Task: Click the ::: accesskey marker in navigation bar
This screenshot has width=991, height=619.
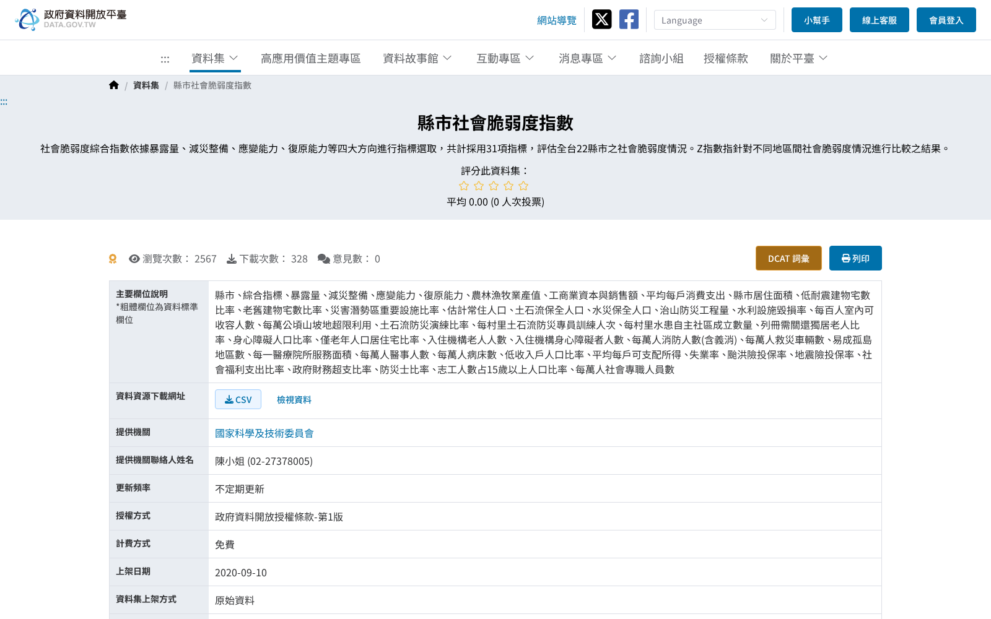Action: tap(165, 59)
